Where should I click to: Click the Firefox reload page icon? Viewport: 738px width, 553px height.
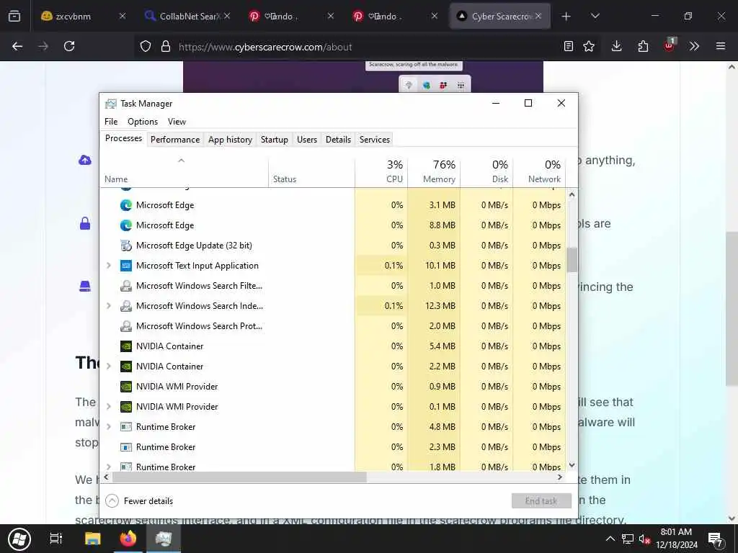coord(69,46)
